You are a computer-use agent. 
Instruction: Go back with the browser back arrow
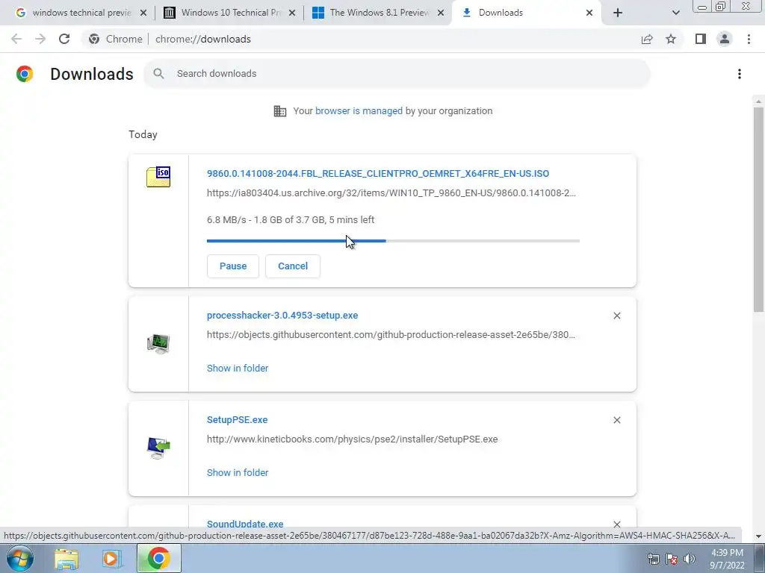pos(16,39)
